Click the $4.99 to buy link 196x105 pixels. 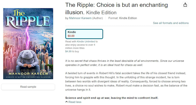72,51
